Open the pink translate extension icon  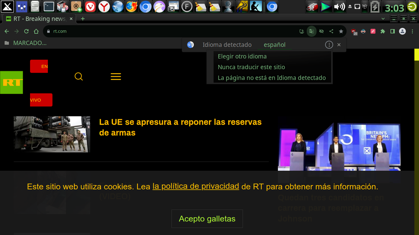[373, 31]
